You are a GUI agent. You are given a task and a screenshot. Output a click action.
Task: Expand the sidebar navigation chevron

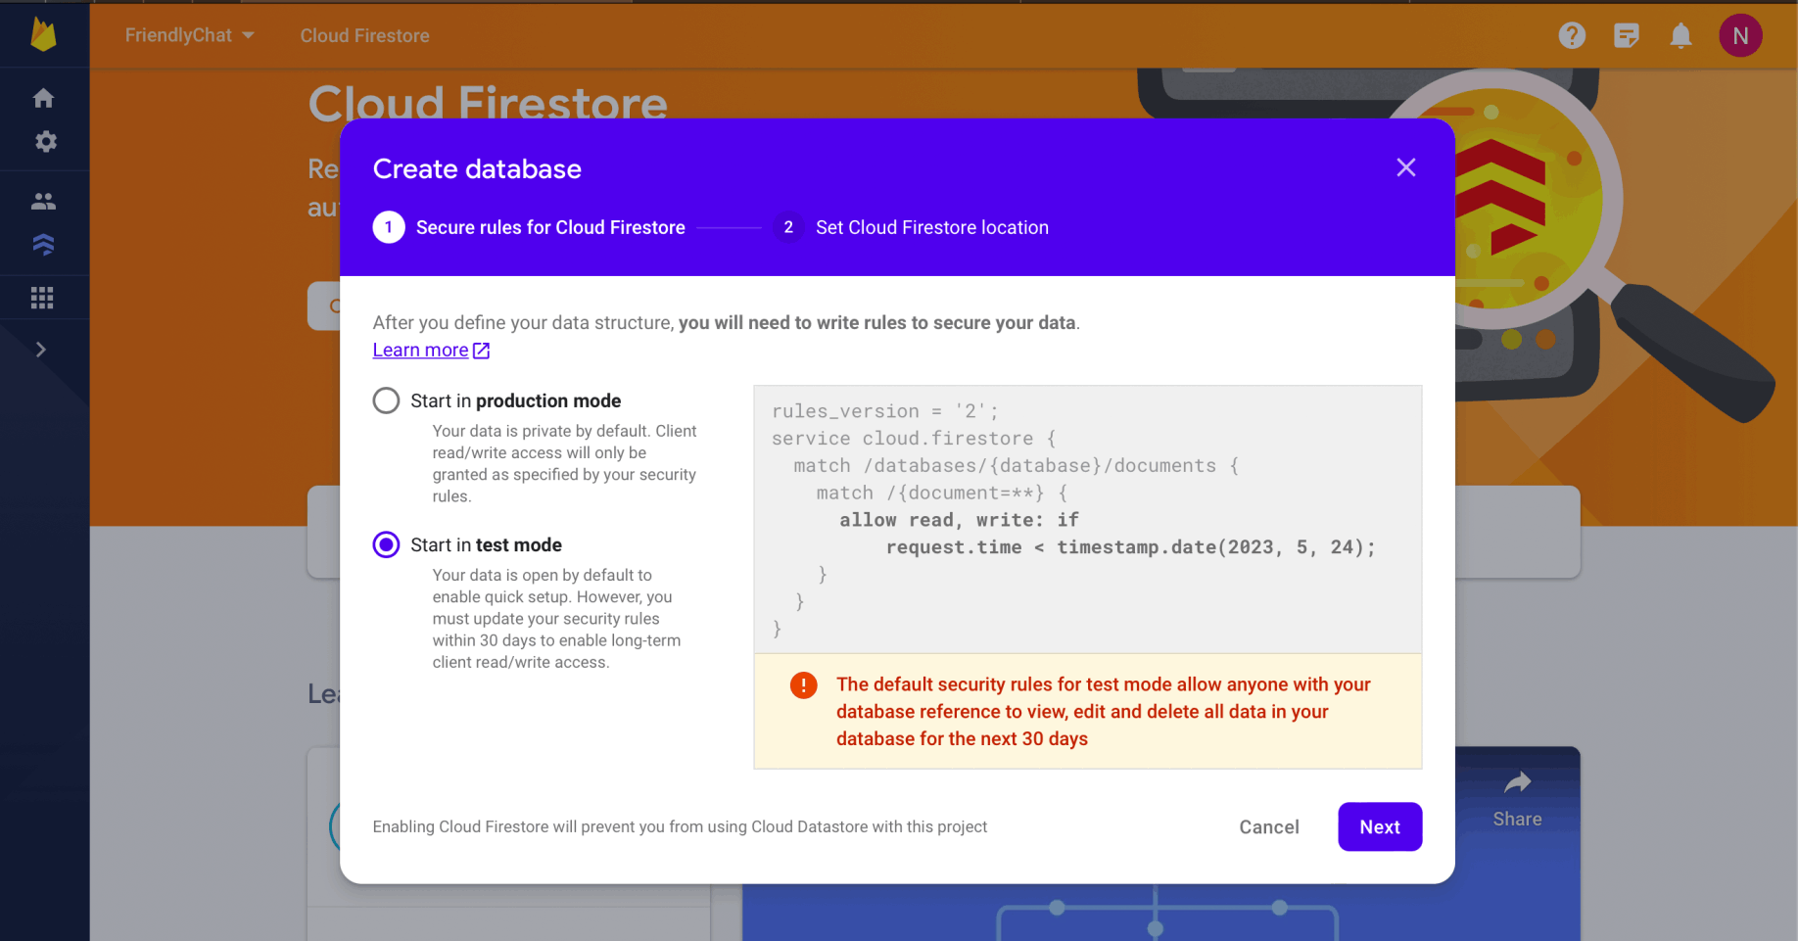point(41,350)
